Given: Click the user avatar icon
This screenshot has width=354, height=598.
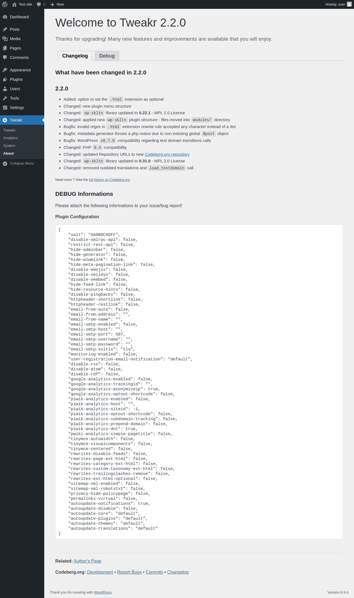Looking at the screenshot, I should pos(349,4).
